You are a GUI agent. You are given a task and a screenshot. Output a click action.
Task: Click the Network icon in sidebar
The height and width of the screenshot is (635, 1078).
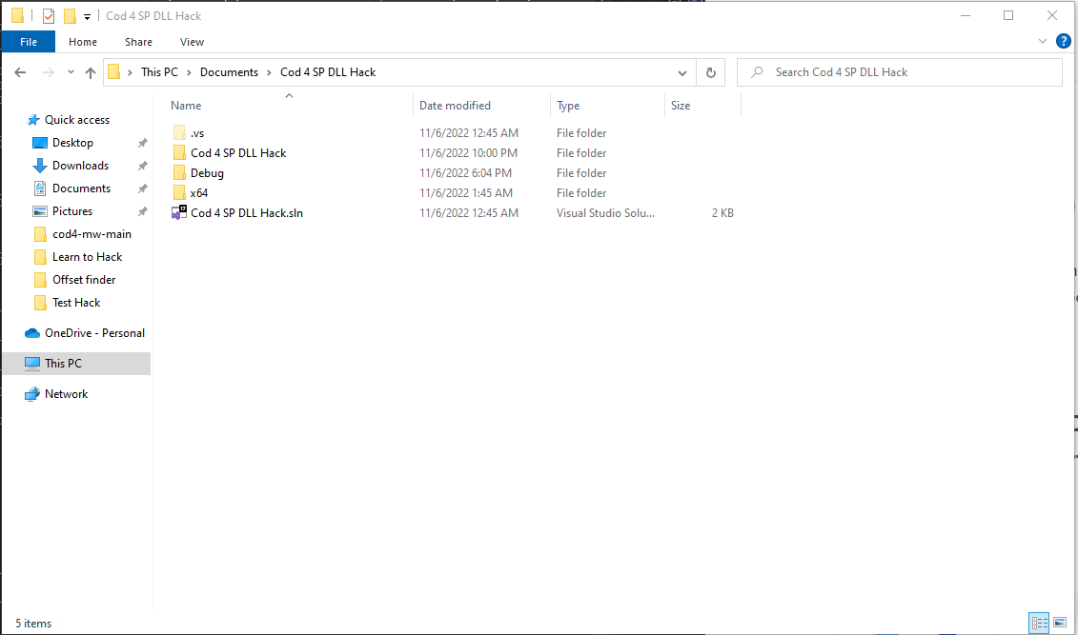click(32, 394)
